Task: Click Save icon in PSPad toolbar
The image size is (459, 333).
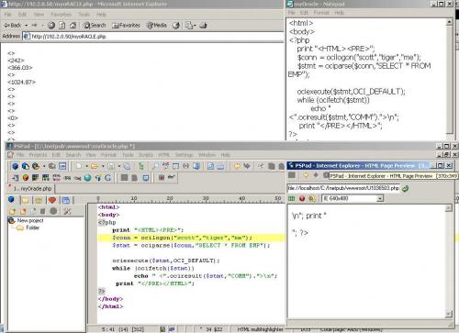Action: point(111,166)
